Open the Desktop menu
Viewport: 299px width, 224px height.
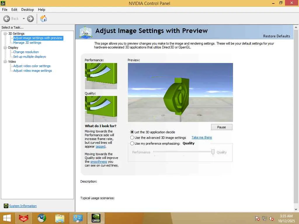click(x=27, y=10)
